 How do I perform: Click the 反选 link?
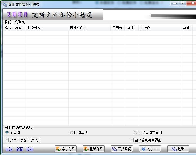pos(30,149)
